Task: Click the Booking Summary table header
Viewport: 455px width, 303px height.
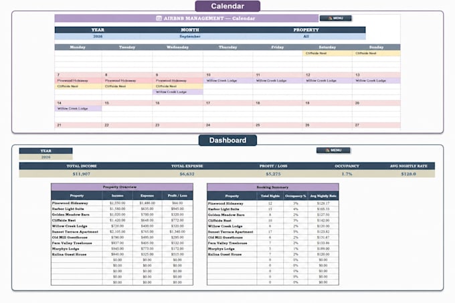Action: pyautogui.click(x=273, y=187)
